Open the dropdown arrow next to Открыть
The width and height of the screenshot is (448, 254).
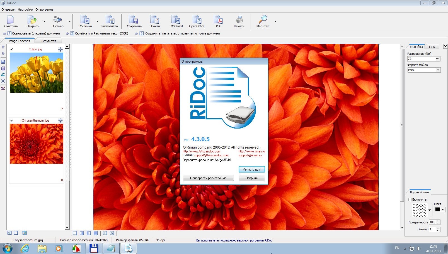(44, 21)
